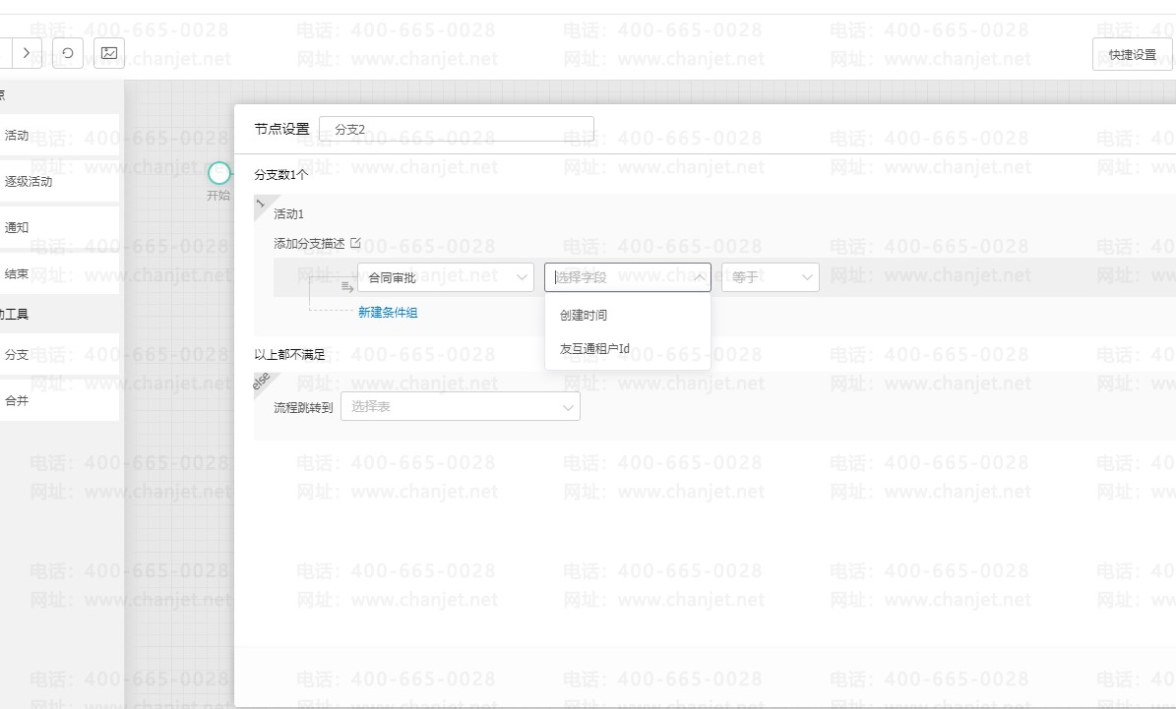The height and width of the screenshot is (709, 1176).
Task: Select the 结束 node item
Action: tap(58, 273)
